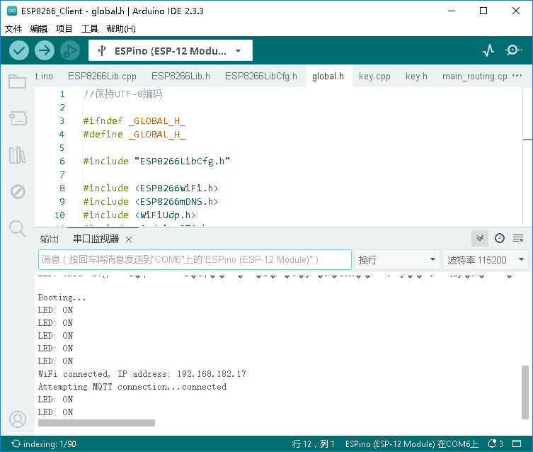Open the 波特率 115200 baud dropdown
This screenshot has width=533, height=452.
[486, 260]
